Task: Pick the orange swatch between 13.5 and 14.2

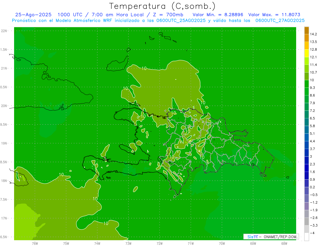Action: click(x=307, y=38)
